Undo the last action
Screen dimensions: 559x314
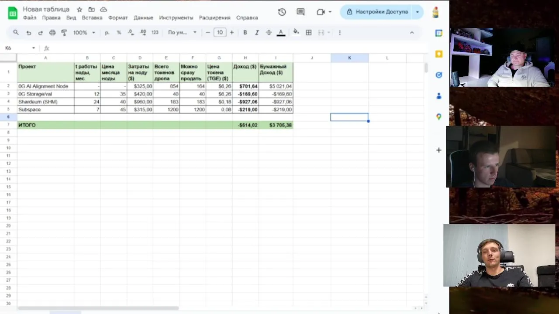(x=28, y=32)
